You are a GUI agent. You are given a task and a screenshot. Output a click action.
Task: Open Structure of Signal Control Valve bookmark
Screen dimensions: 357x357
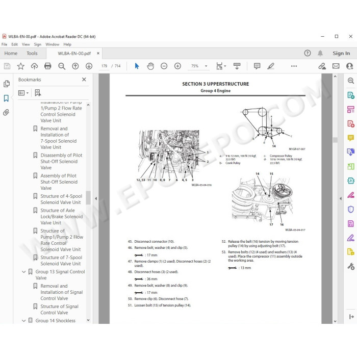59,310
